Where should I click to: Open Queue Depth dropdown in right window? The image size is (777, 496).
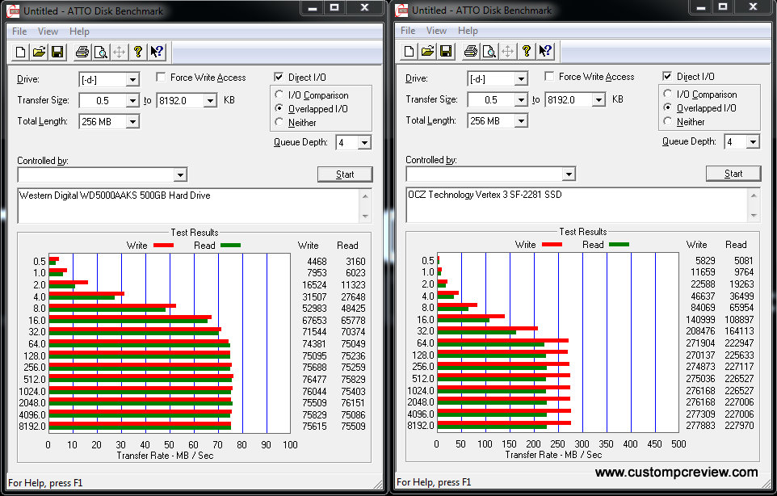[754, 141]
